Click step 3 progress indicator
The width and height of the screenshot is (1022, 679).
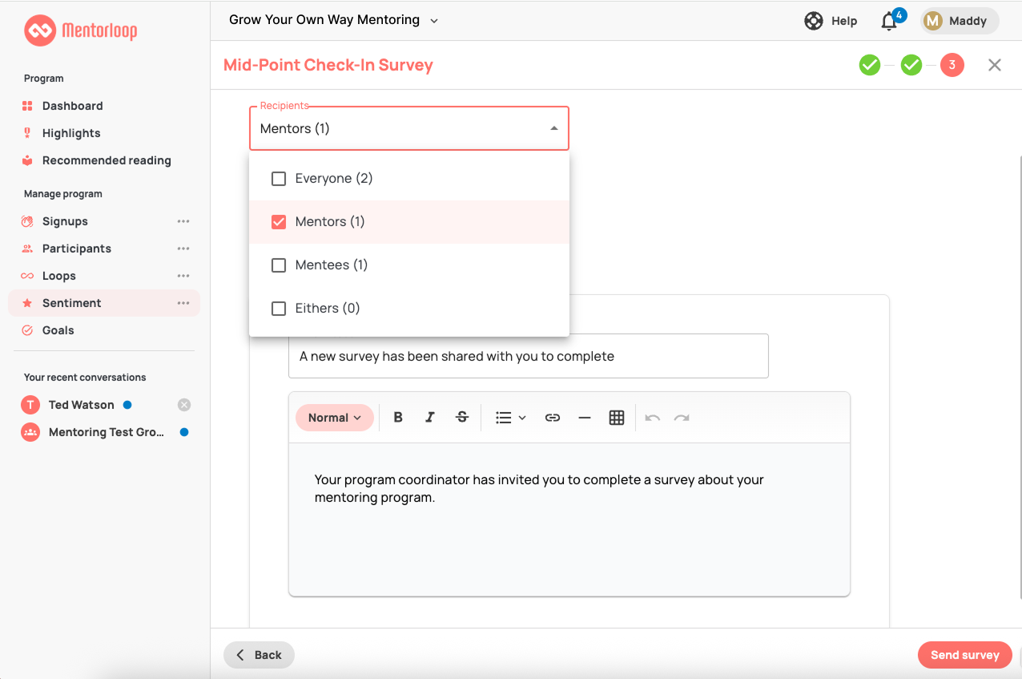click(952, 66)
